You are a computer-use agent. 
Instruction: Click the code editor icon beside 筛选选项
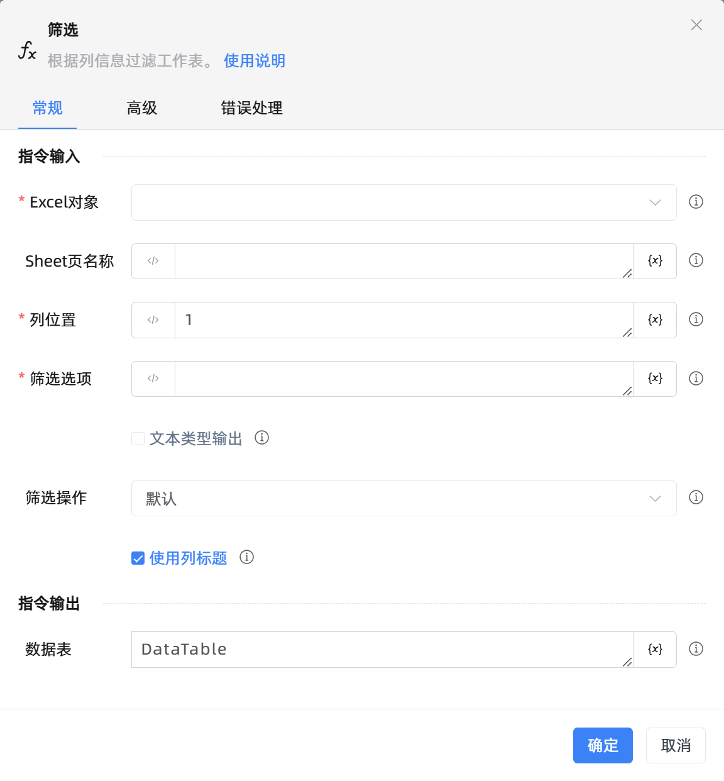(x=153, y=379)
